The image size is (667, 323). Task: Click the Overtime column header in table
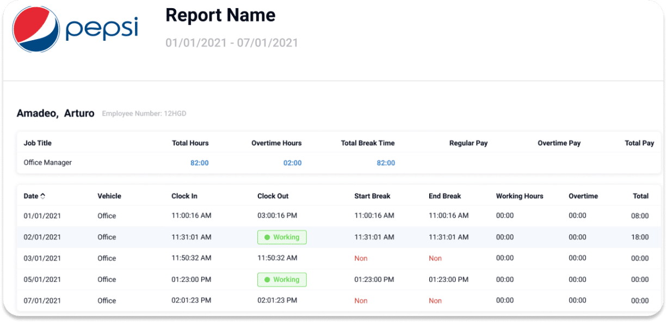click(583, 196)
